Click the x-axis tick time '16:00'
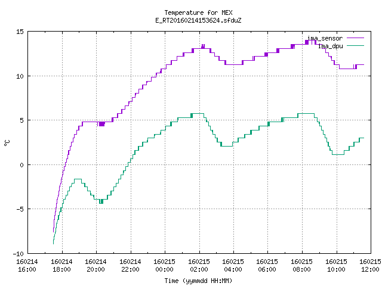 [x=27, y=269]
